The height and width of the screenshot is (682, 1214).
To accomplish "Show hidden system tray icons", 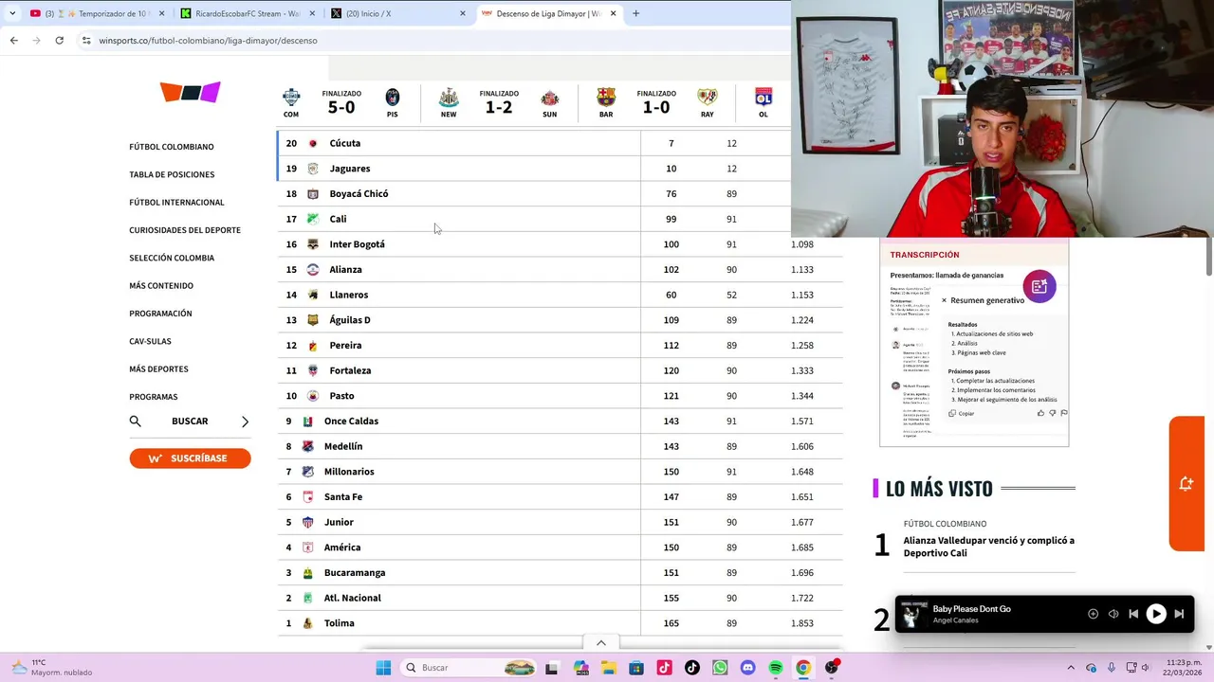I will 1071,668.
